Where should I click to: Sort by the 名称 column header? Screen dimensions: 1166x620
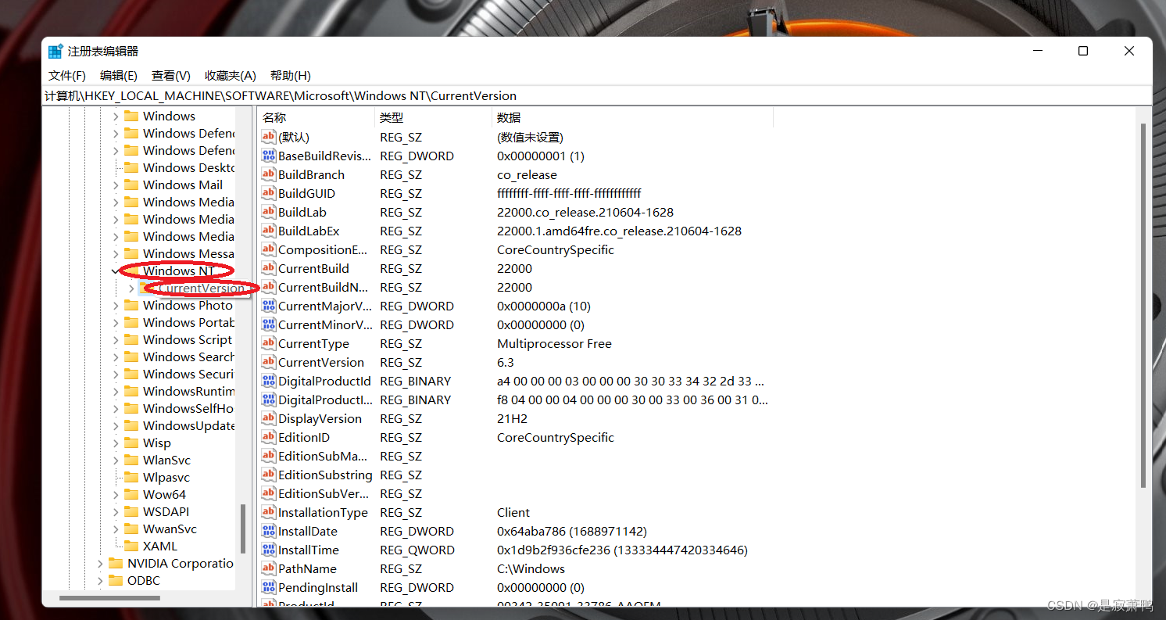point(316,117)
